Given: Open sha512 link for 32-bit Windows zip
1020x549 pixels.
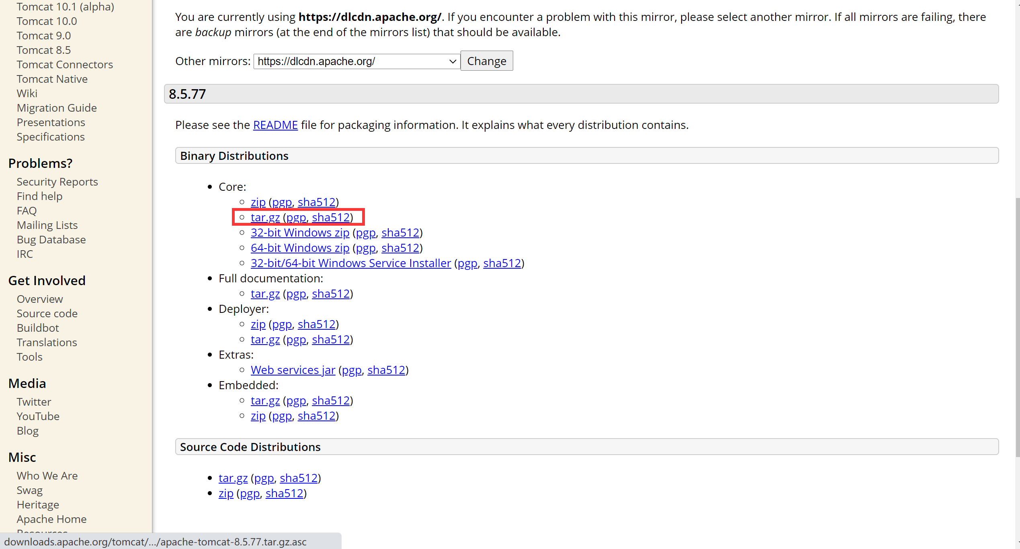Looking at the screenshot, I should coord(400,233).
